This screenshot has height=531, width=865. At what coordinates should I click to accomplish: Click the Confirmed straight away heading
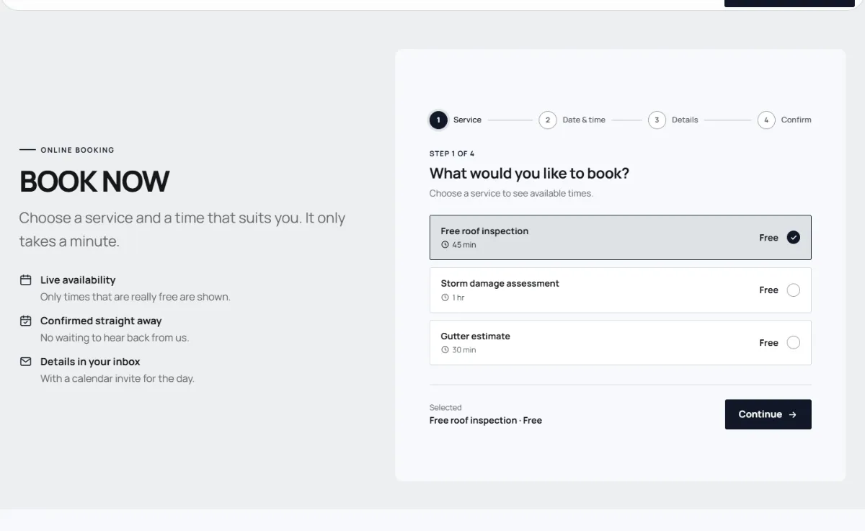tap(101, 321)
